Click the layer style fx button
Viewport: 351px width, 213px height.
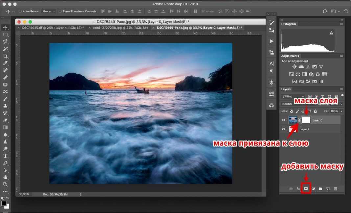point(298,189)
